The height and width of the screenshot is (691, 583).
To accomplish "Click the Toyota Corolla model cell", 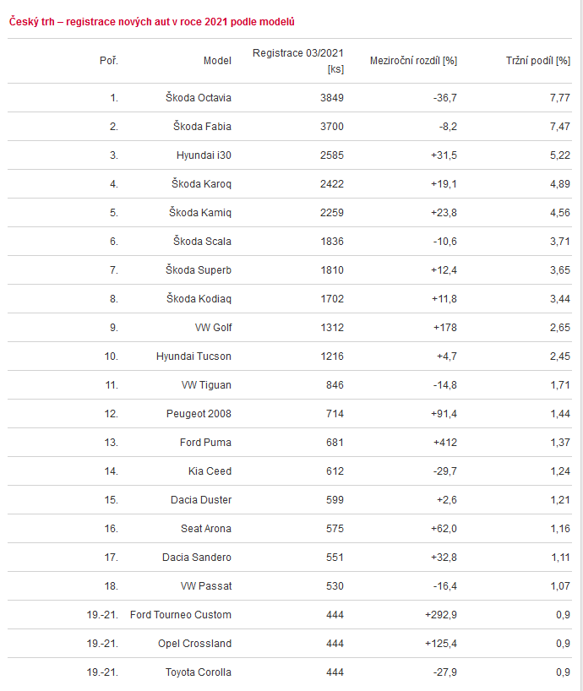I will pos(198,672).
